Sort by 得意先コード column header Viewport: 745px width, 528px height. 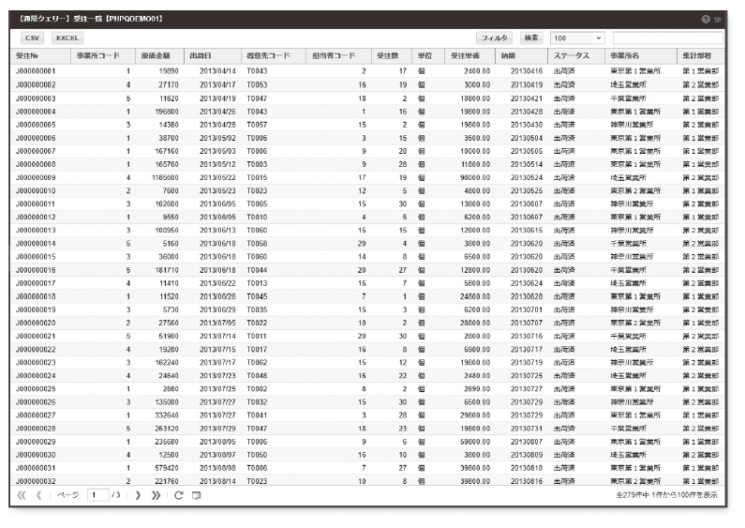[x=274, y=56]
